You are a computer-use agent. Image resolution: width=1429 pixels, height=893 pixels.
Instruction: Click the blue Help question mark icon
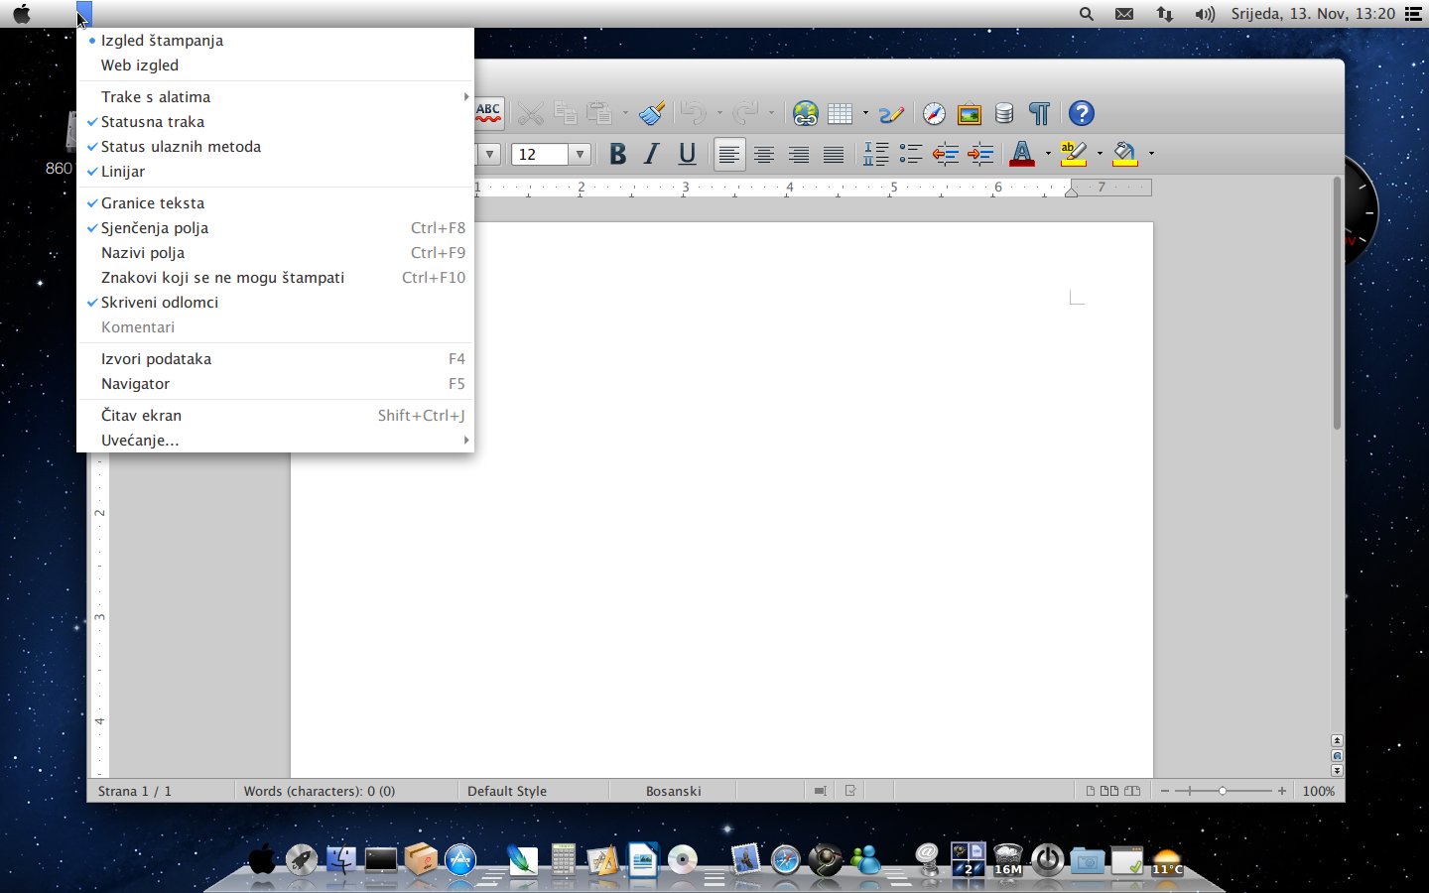pos(1081,114)
